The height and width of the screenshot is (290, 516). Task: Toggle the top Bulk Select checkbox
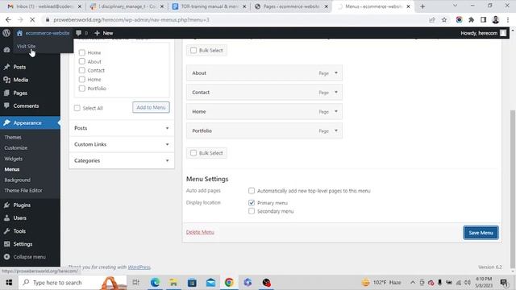(x=193, y=50)
